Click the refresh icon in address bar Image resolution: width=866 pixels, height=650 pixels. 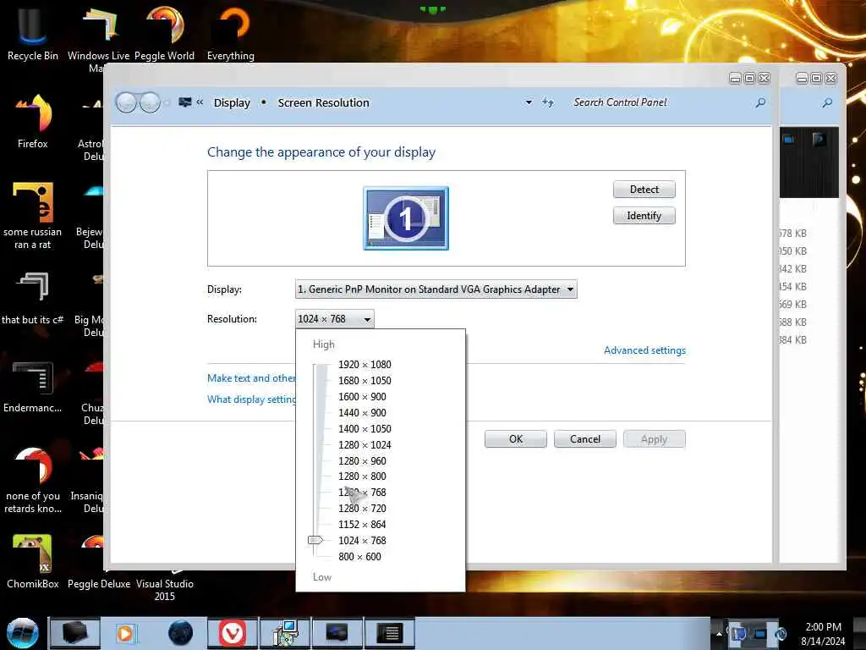point(548,102)
